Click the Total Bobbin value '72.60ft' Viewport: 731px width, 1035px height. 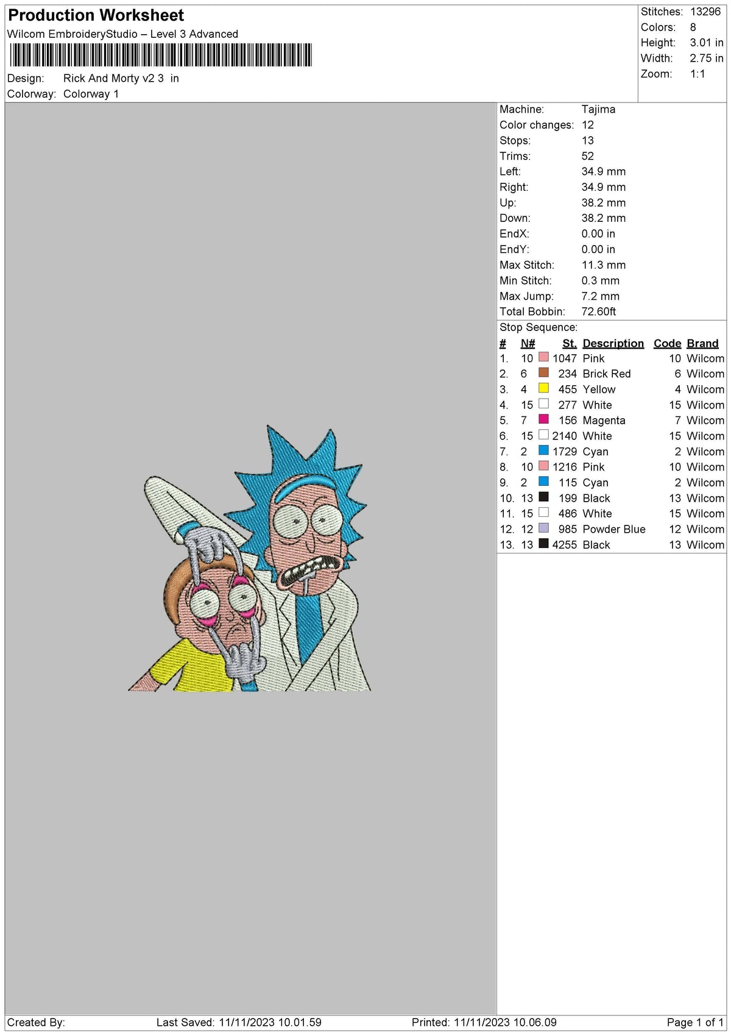pyautogui.click(x=599, y=311)
